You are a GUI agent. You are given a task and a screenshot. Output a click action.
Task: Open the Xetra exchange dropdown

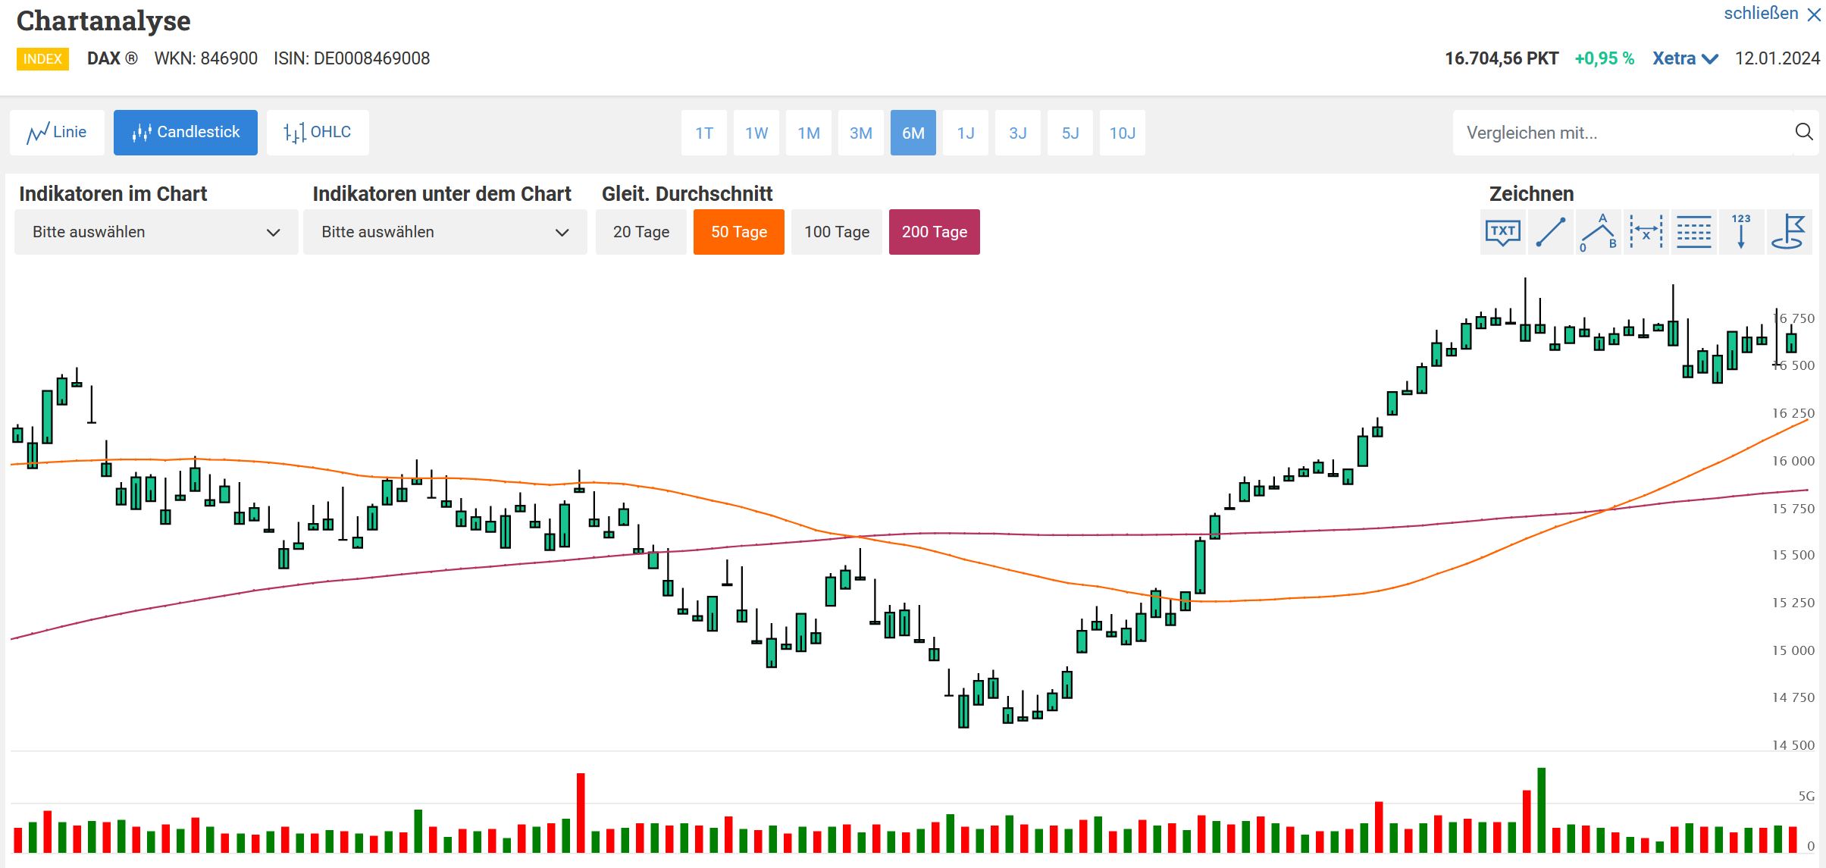[1685, 58]
